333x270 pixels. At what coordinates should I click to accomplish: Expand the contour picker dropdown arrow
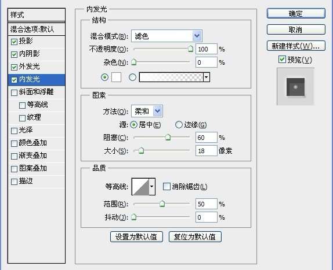[152, 186]
